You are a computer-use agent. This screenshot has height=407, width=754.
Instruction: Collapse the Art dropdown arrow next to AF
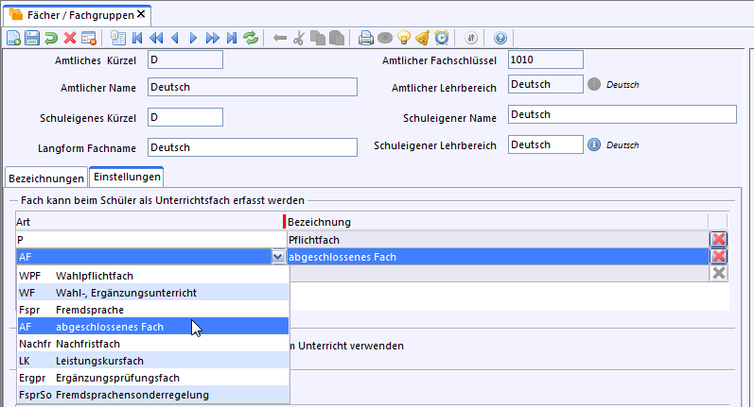[x=277, y=257]
